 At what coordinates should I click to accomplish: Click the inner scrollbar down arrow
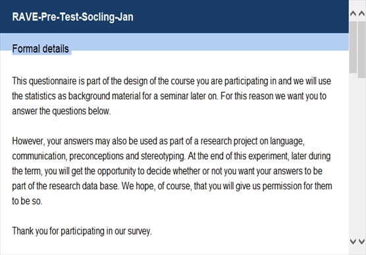tap(353, 241)
